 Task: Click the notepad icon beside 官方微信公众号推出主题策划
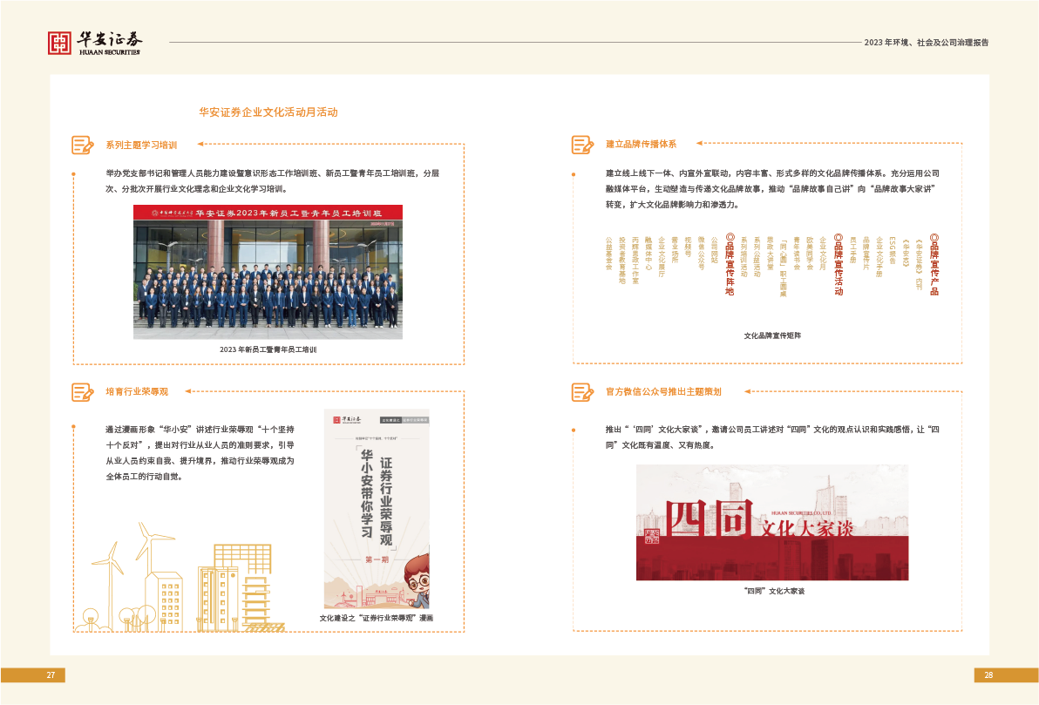pos(582,392)
